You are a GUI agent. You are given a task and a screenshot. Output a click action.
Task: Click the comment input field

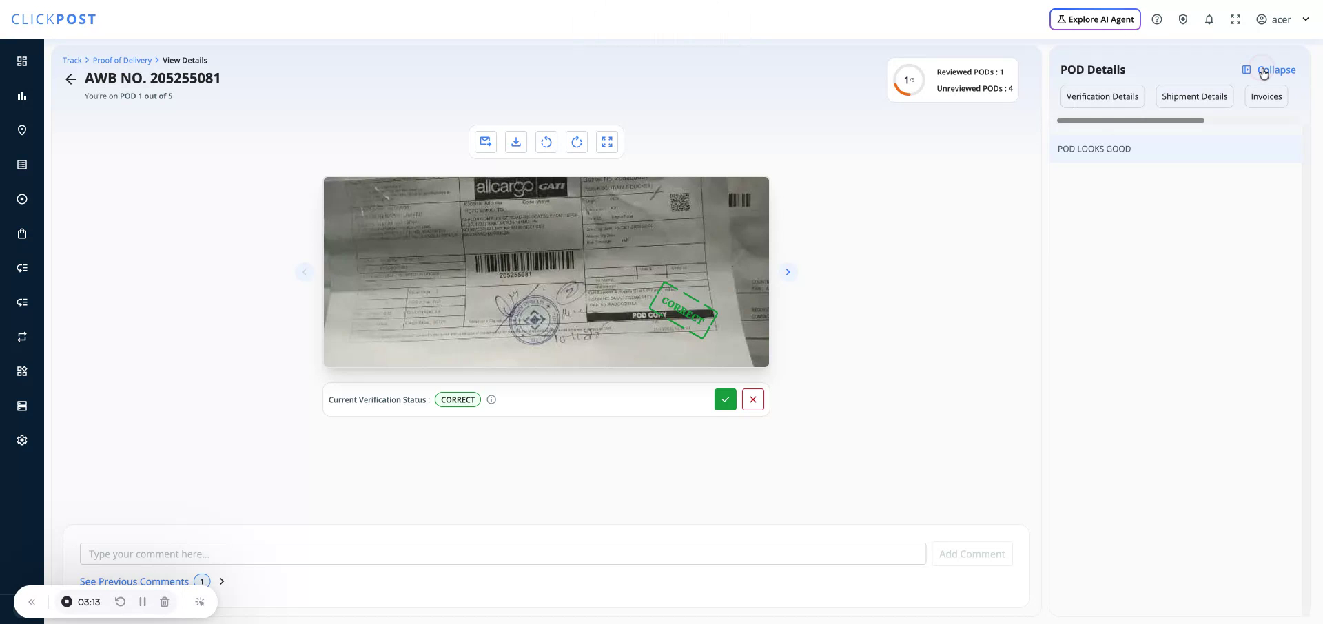coord(502,553)
